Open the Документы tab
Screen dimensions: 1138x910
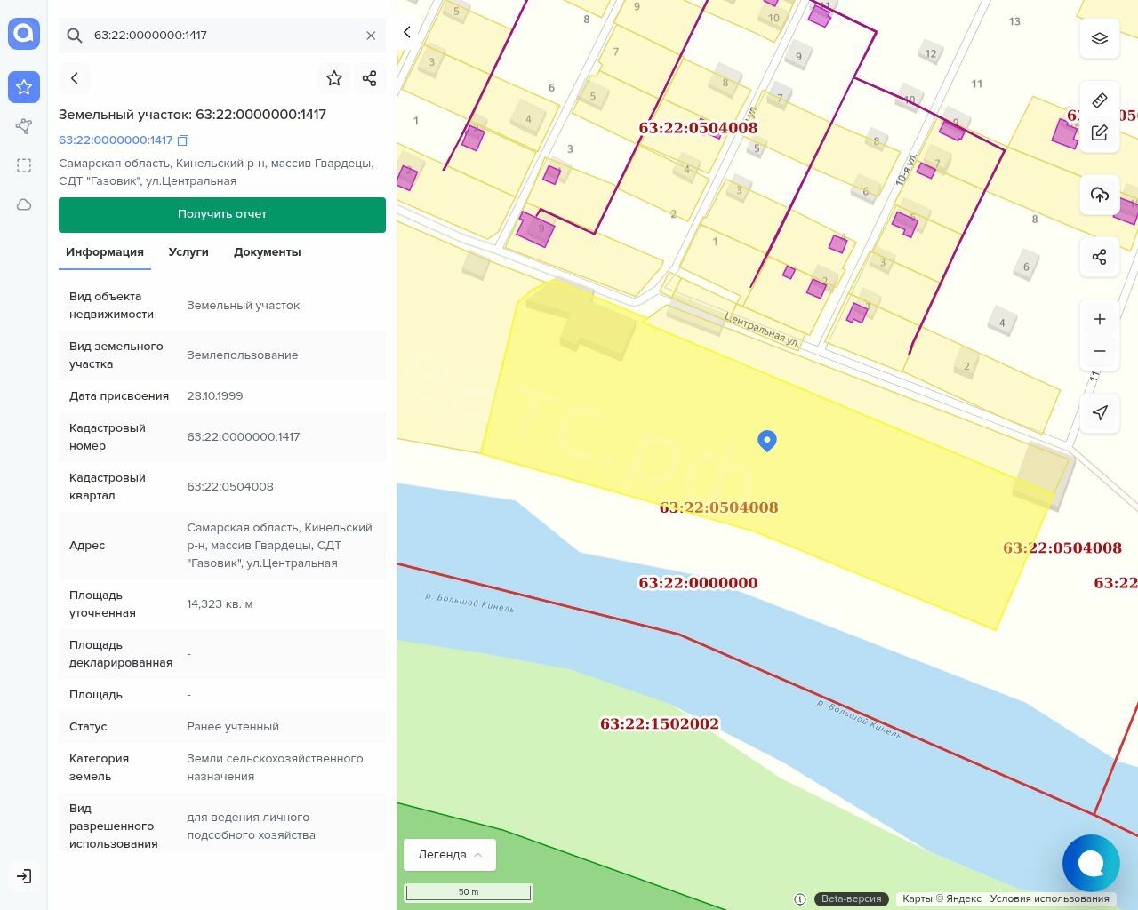[267, 252]
